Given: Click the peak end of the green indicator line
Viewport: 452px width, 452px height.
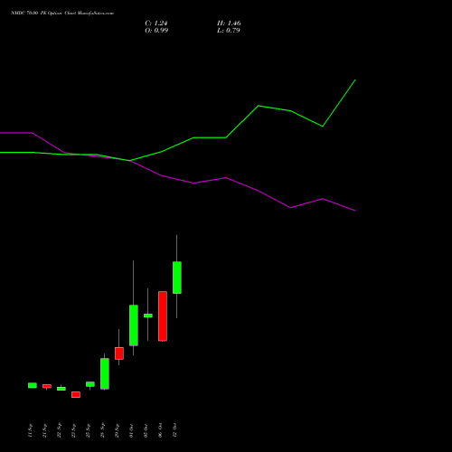Looking at the screenshot, I should click(355, 80).
